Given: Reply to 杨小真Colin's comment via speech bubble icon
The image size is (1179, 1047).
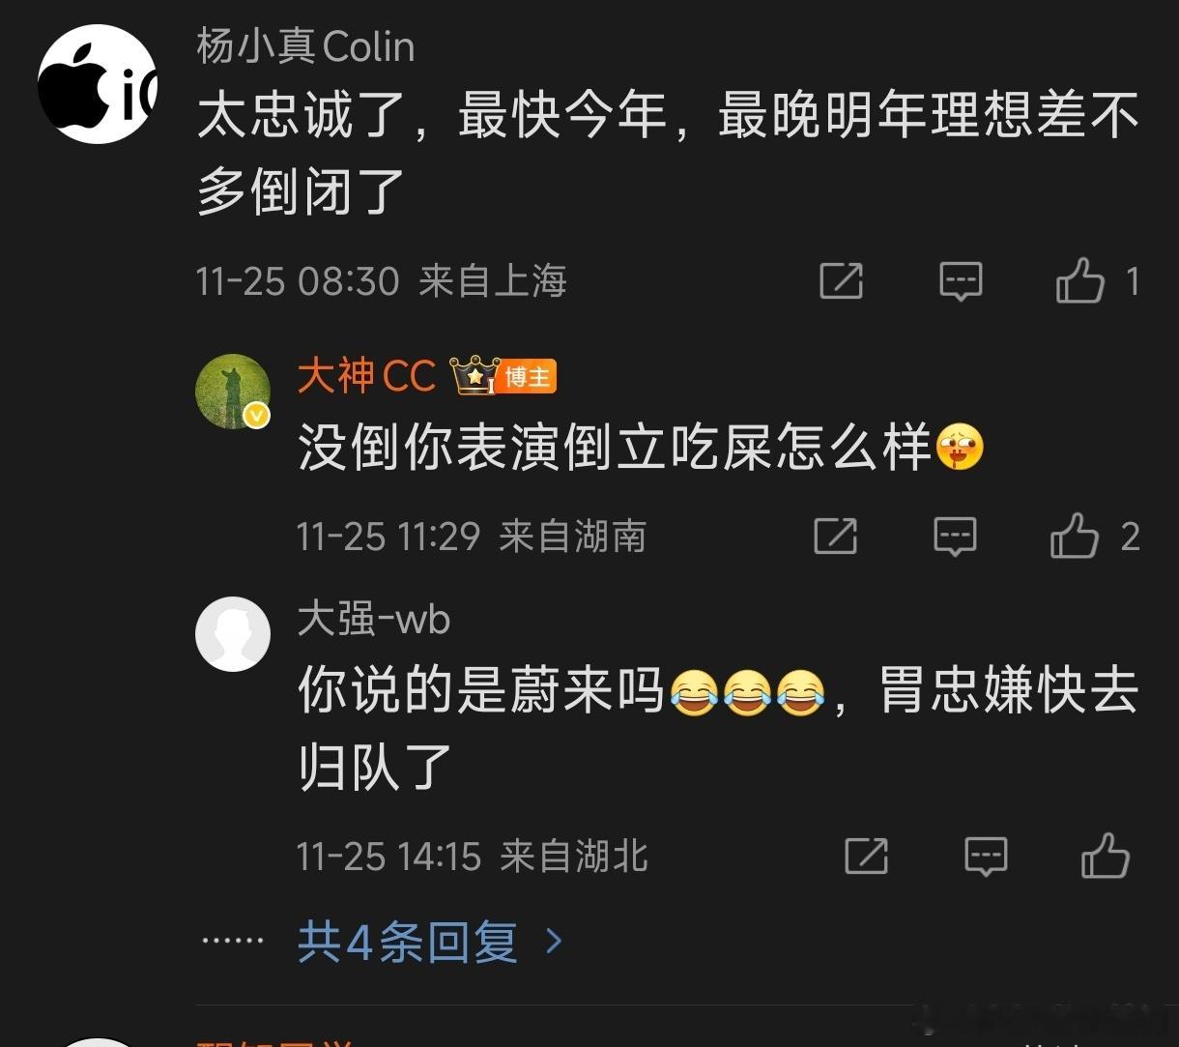Looking at the screenshot, I should (x=961, y=281).
